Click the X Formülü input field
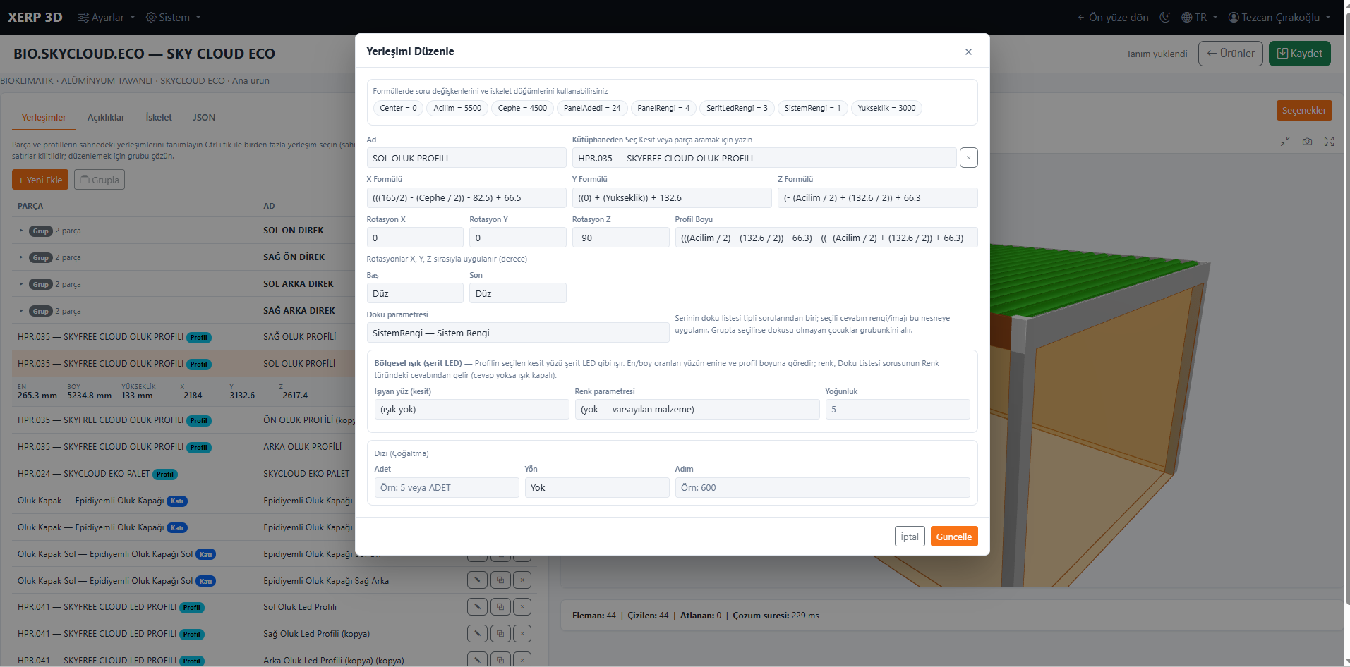Screen dimensions: 1350x667 (x=466, y=197)
